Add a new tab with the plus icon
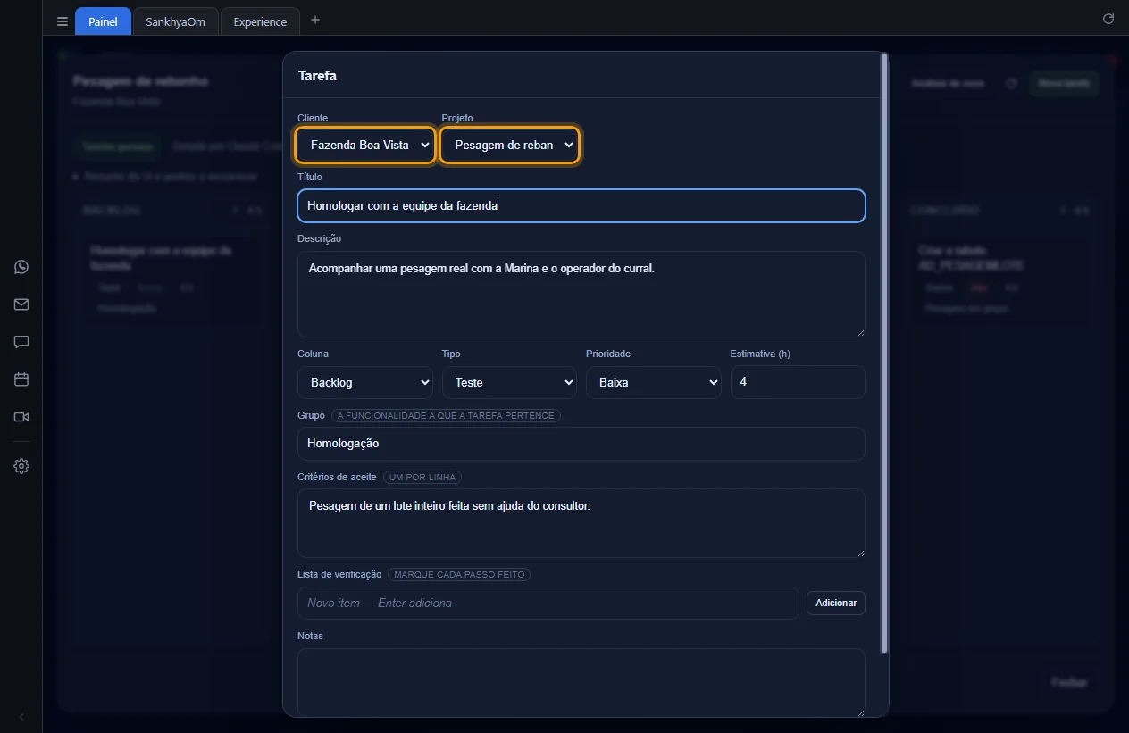1129x733 pixels. [315, 21]
